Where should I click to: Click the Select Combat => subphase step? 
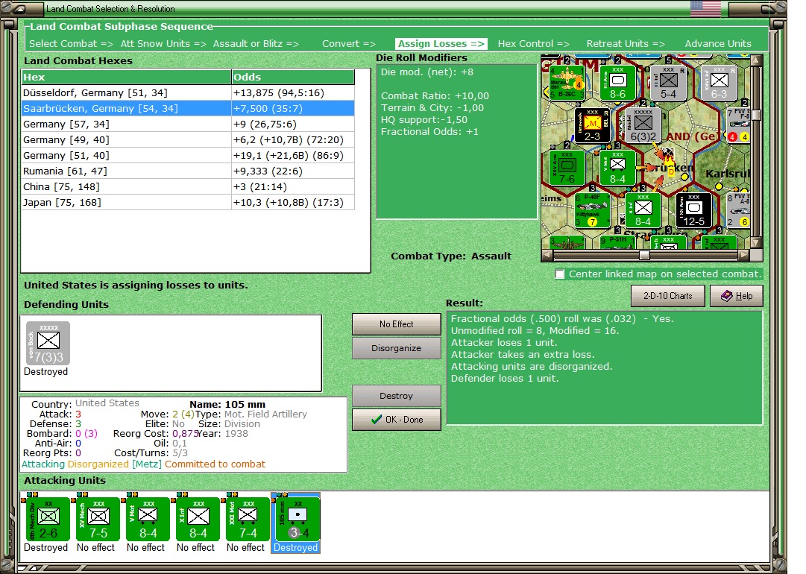coord(71,44)
